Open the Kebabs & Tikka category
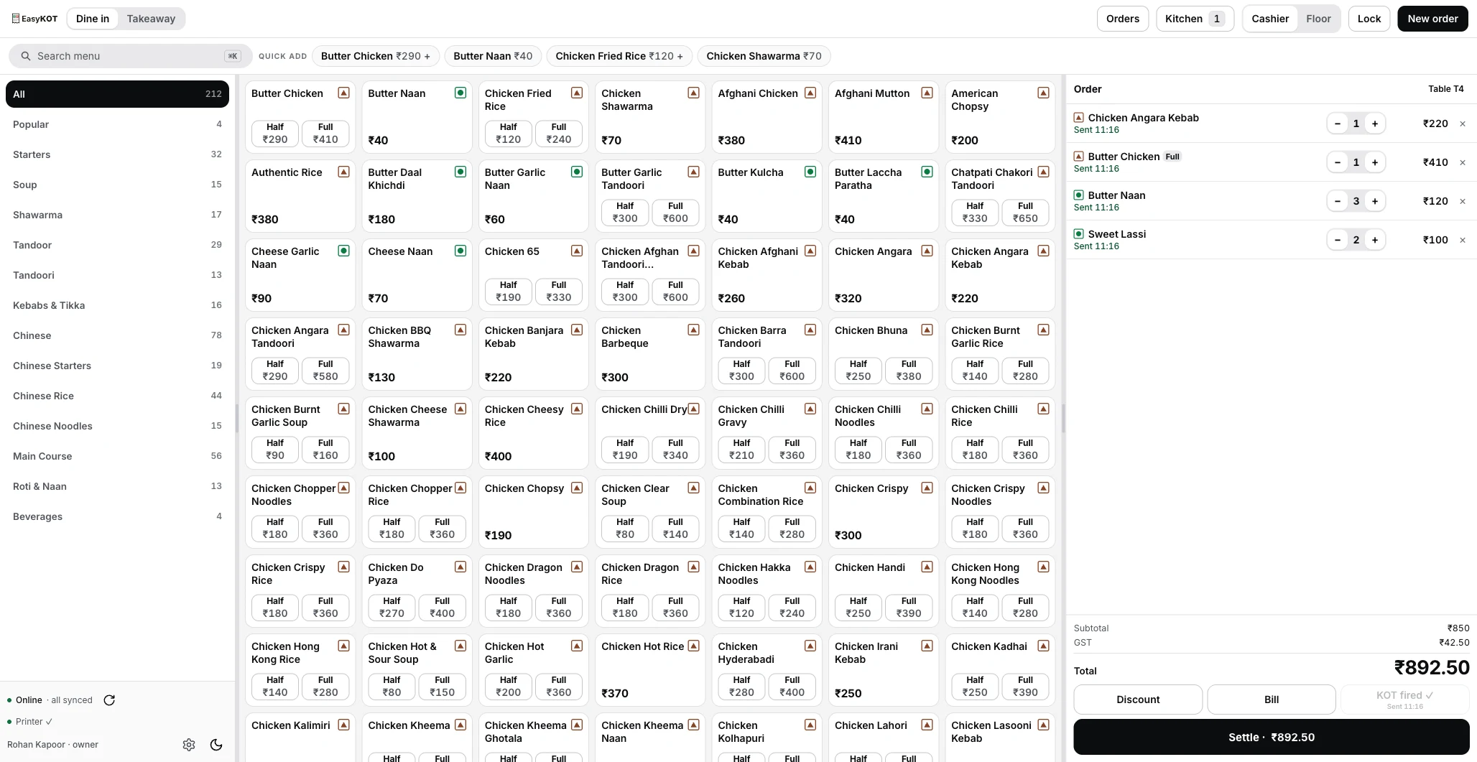This screenshot has height=762, width=1477. (117, 305)
